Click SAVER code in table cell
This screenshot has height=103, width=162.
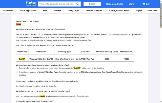pos(22,59)
